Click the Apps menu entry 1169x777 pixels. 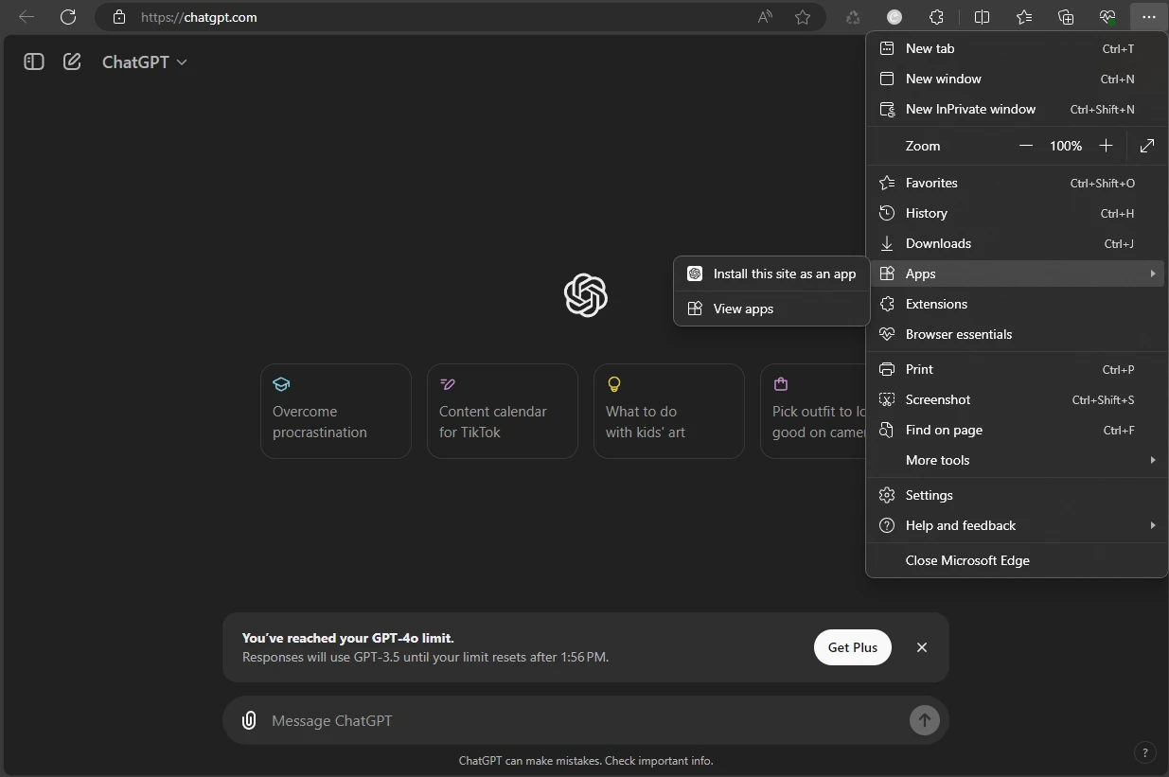[x=1017, y=274]
